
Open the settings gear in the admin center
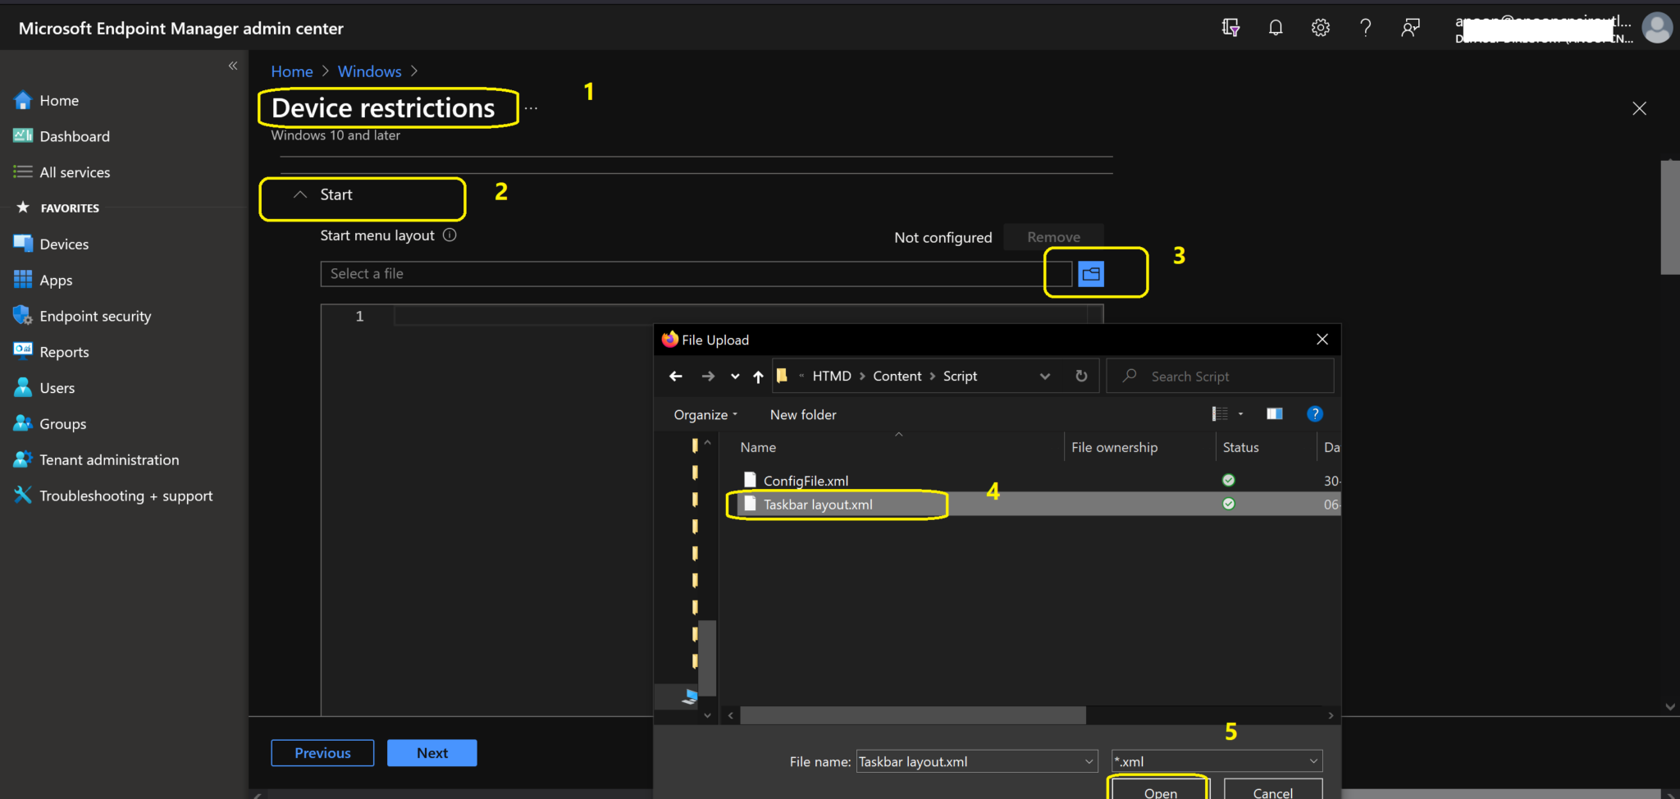point(1321,27)
